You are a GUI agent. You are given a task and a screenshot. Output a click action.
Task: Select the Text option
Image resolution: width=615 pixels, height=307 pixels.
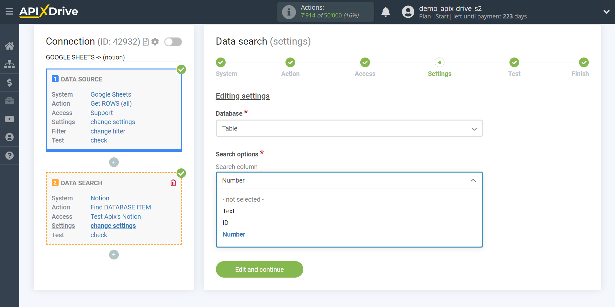tap(229, 211)
